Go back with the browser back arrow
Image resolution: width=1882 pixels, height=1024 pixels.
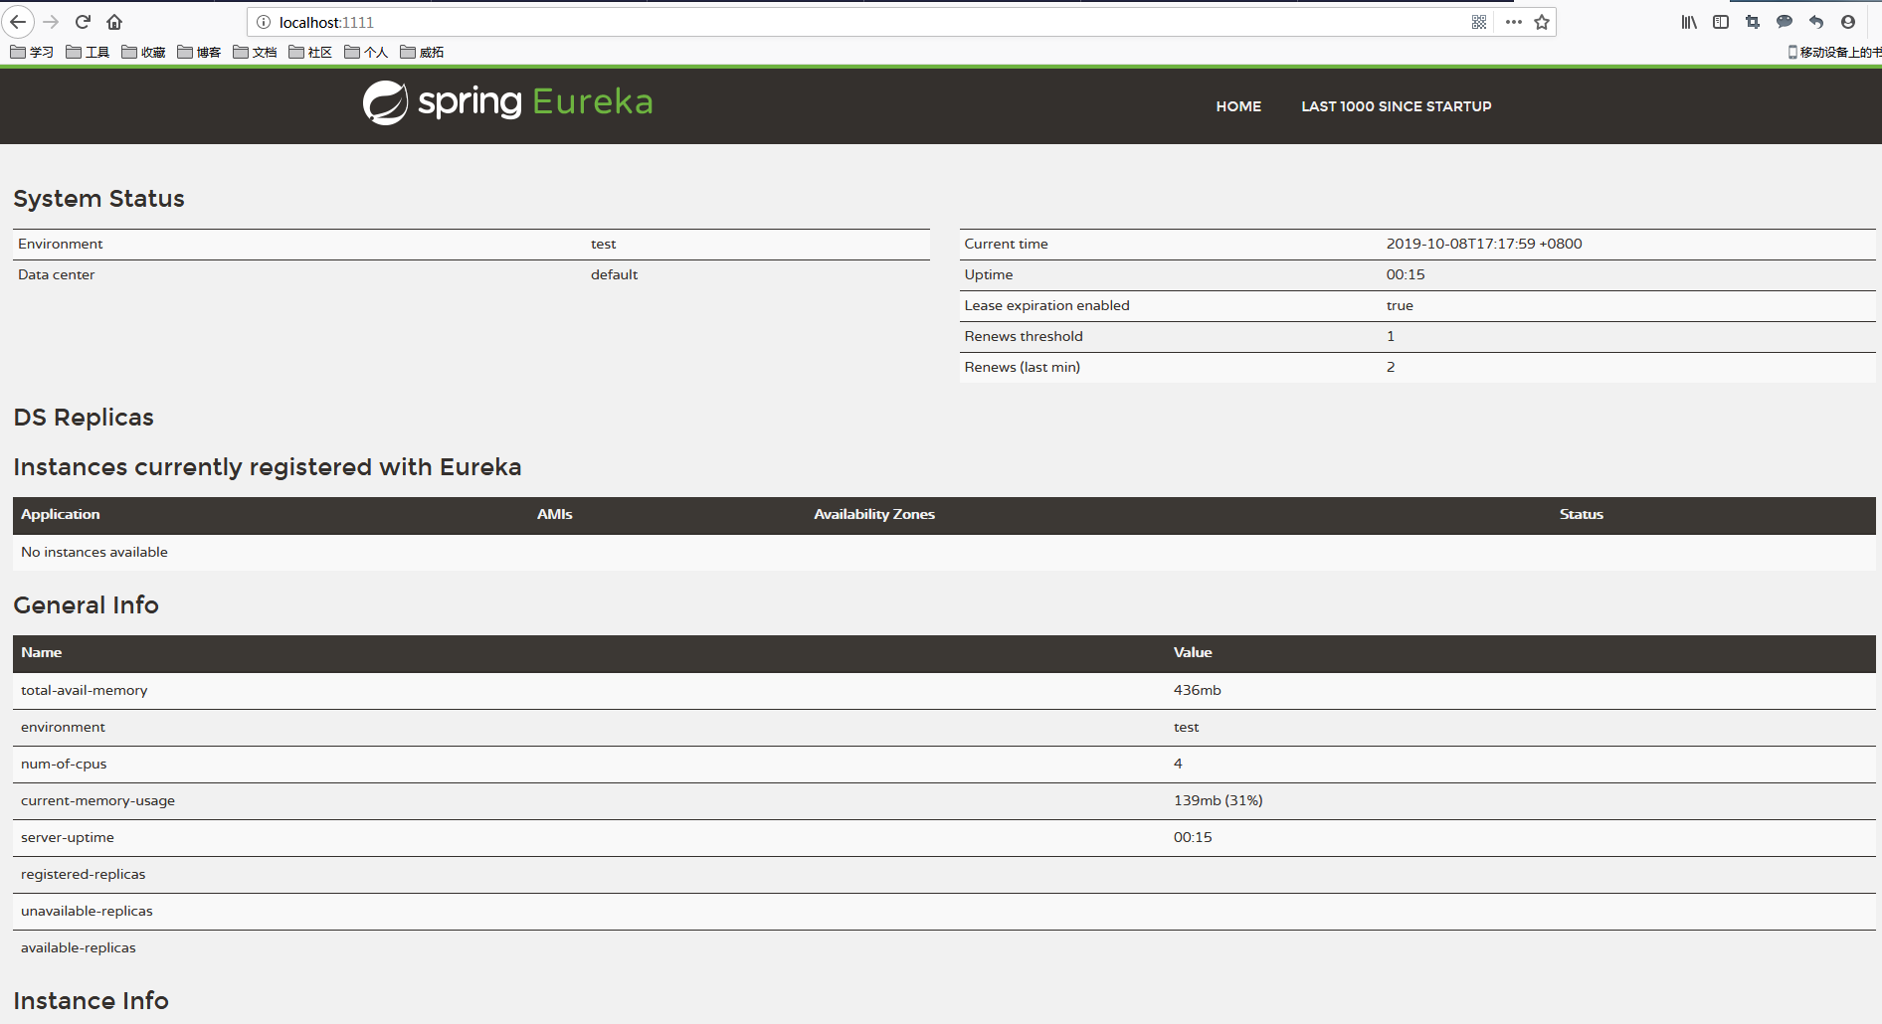tap(18, 22)
